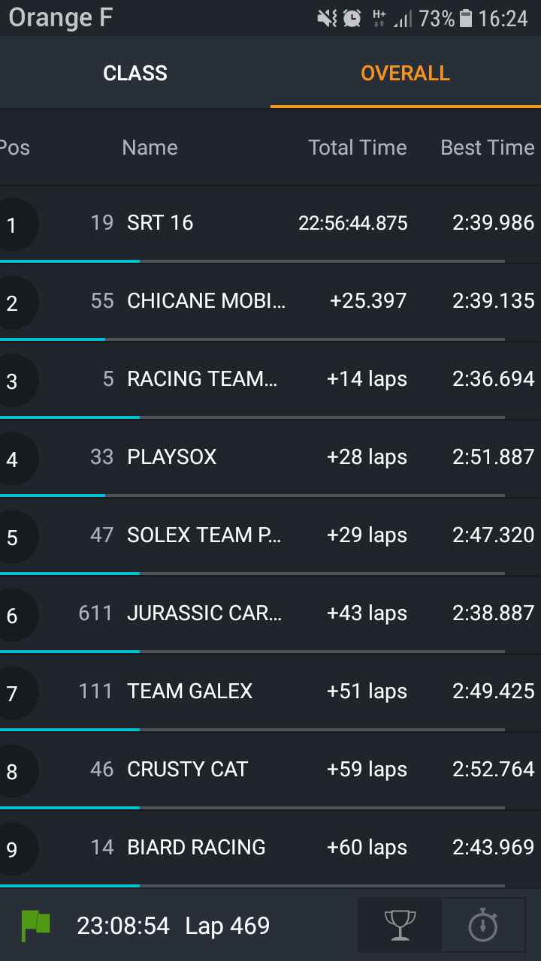Tap the battery indicator icon
Image resolution: width=541 pixels, height=961 pixels.
click(466, 18)
